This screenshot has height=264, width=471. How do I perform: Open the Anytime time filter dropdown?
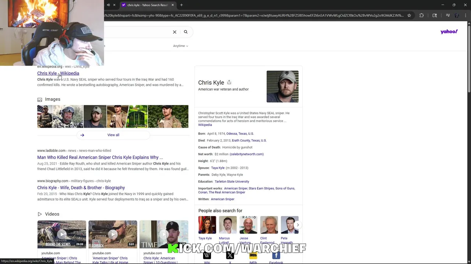coord(181,46)
